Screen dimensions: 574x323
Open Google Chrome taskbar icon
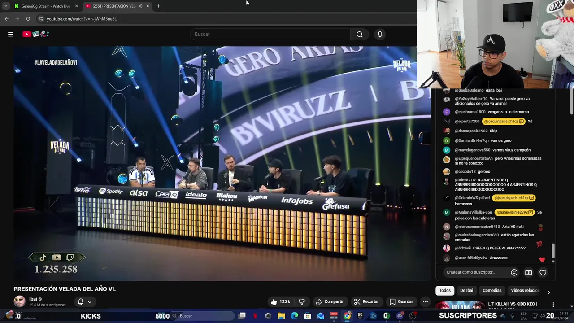tap(347, 316)
